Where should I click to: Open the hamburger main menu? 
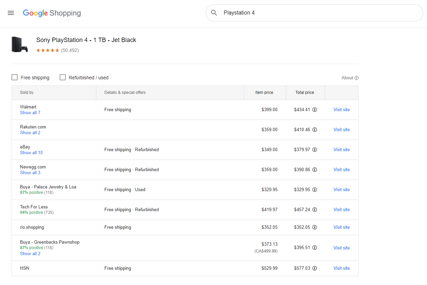click(11, 13)
